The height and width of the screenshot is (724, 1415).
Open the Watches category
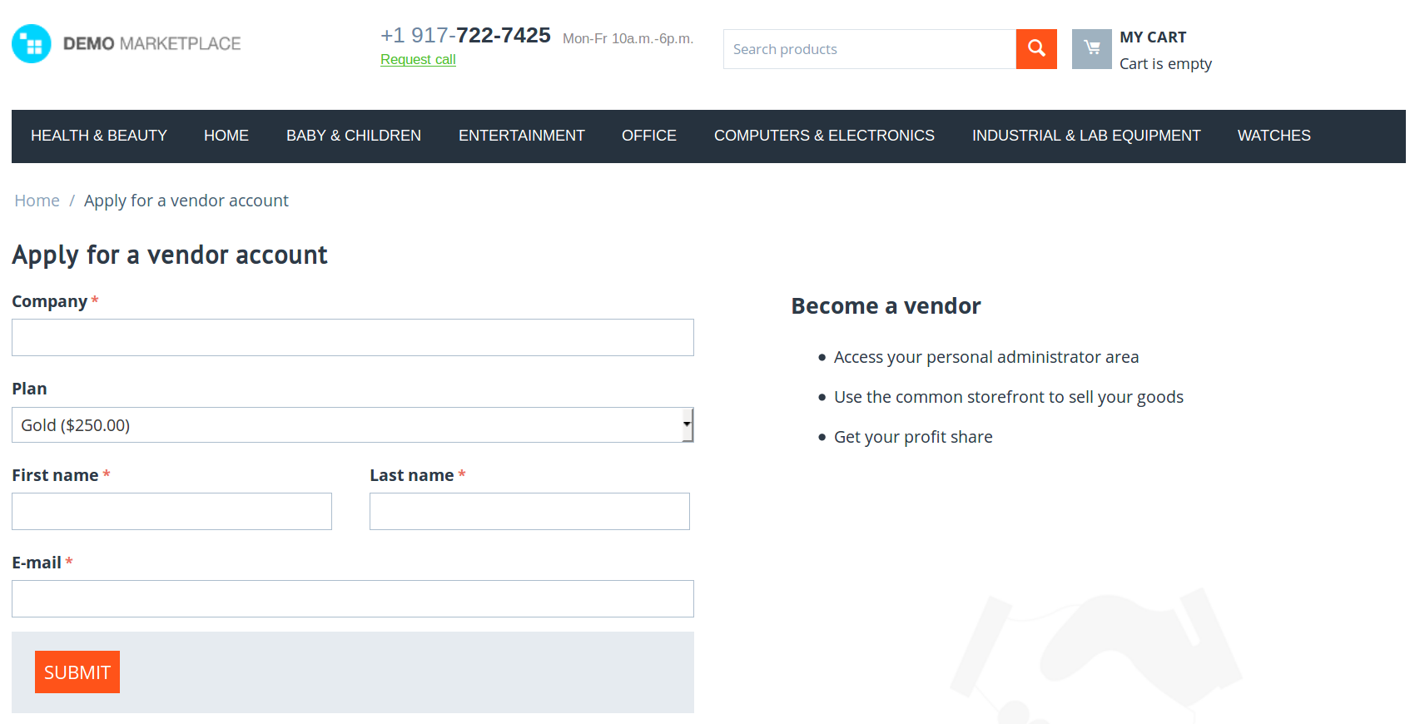coord(1274,136)
